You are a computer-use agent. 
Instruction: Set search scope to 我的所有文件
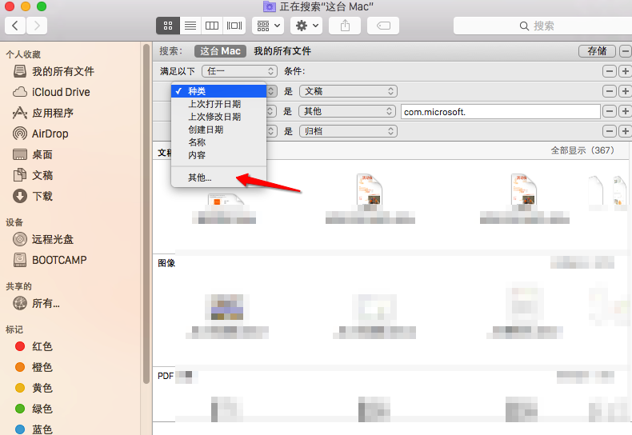(282, 51)
